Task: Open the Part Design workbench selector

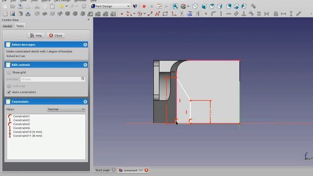Action: (111, 6)
